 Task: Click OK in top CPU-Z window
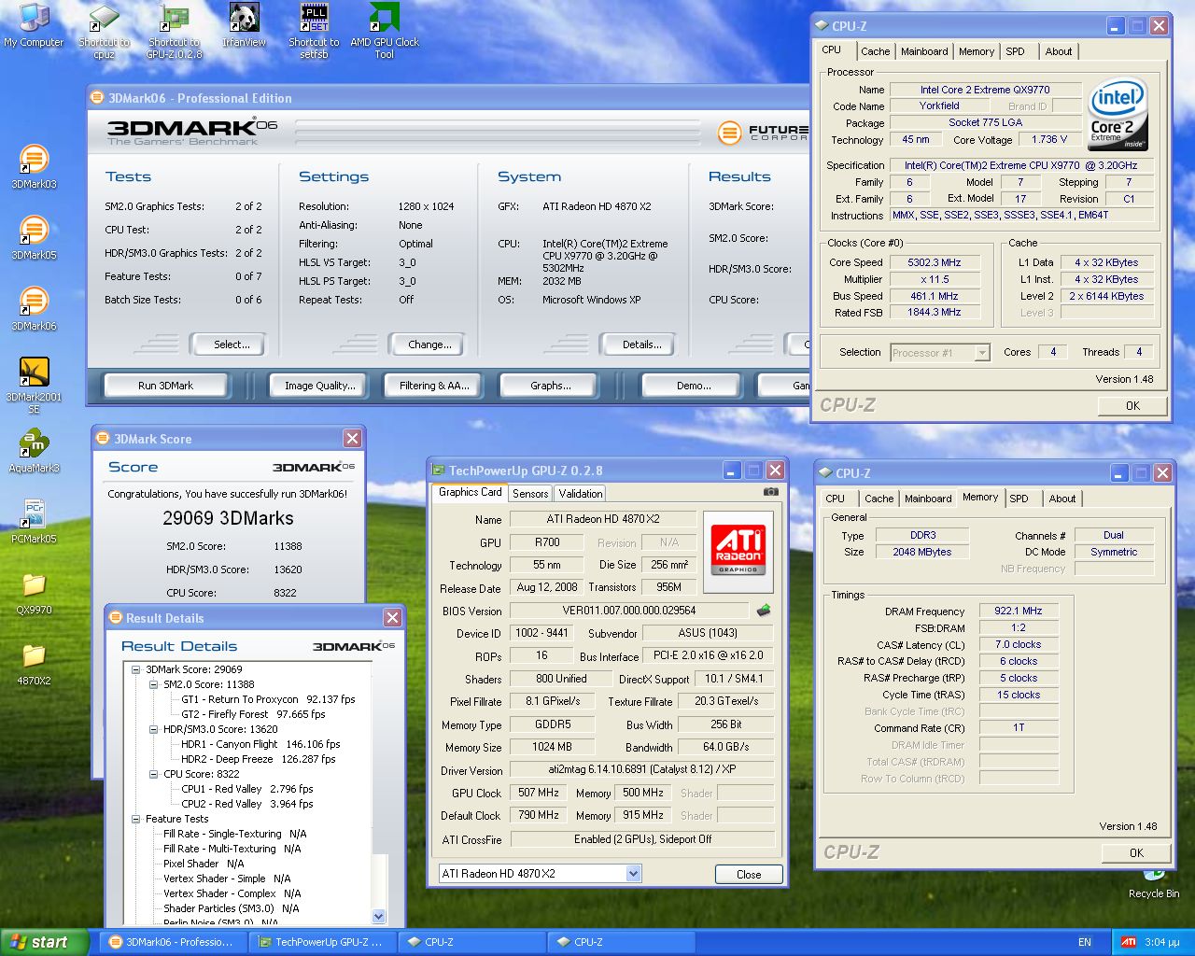1132,405
